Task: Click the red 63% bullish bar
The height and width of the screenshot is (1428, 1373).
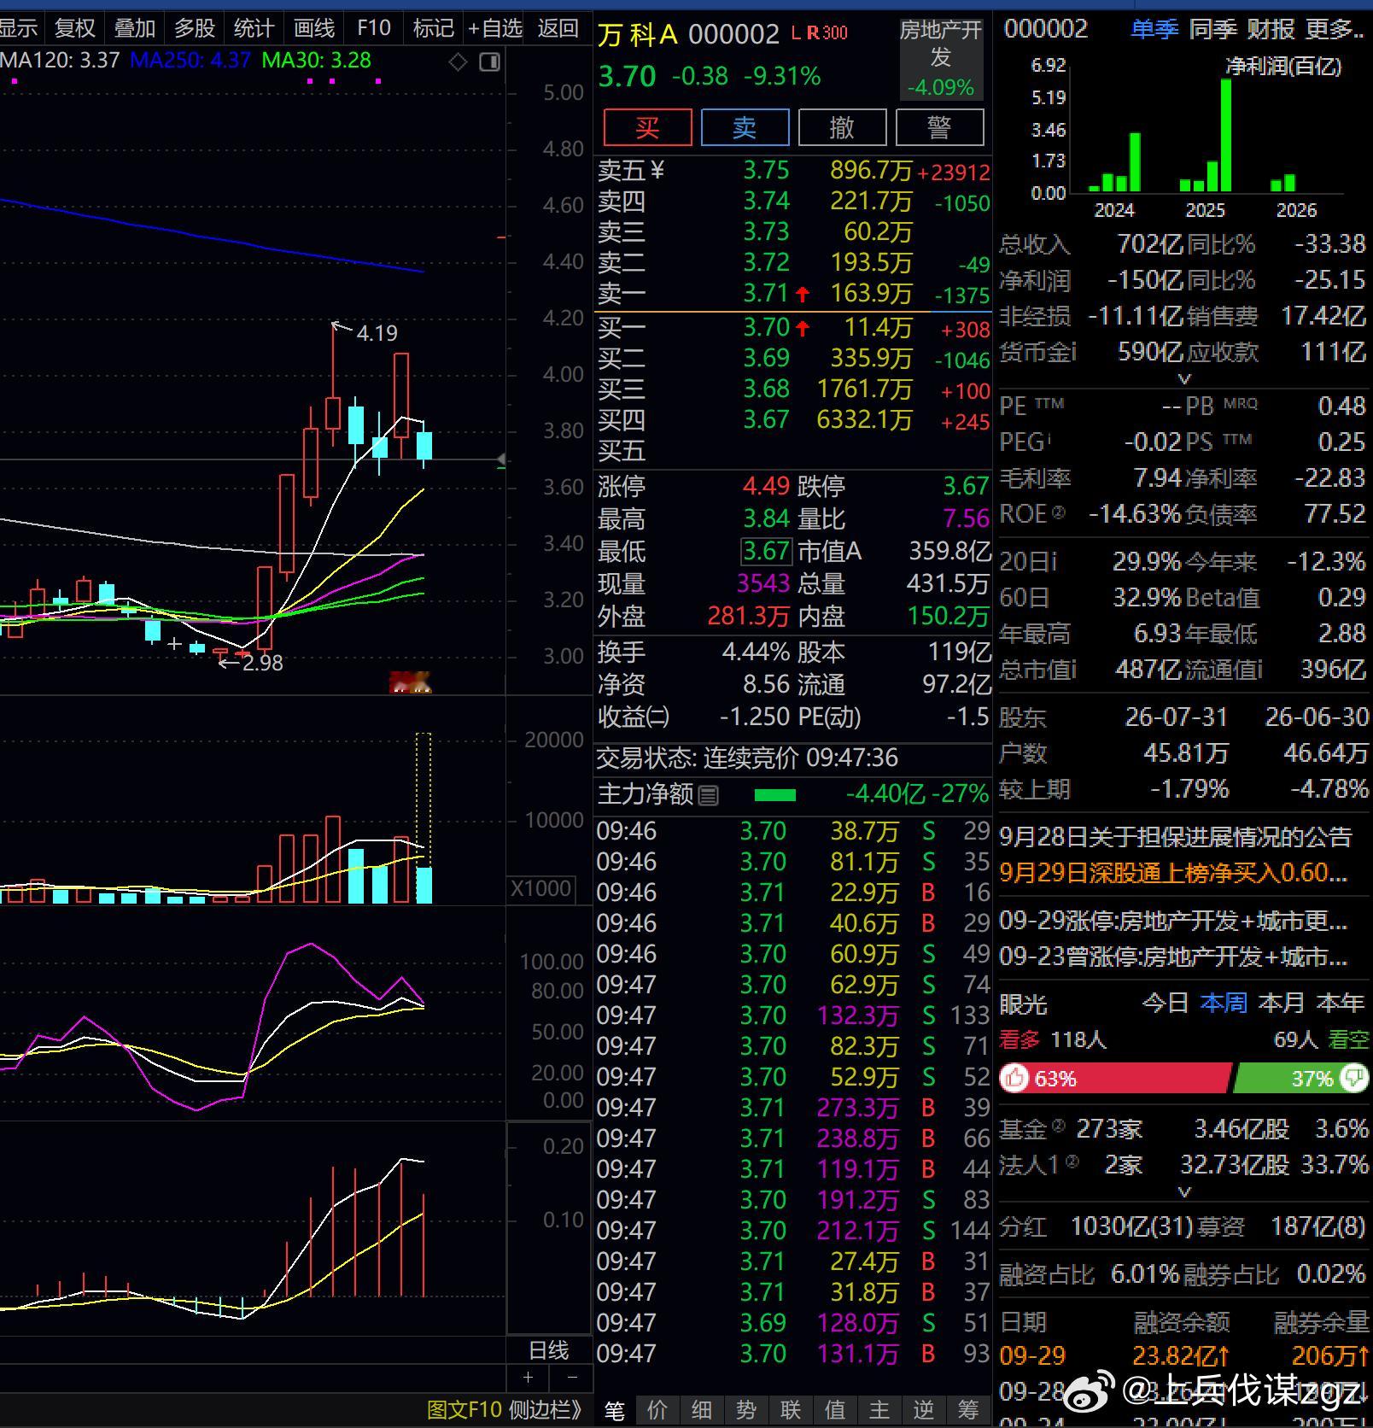Action: (1115, 1078)
